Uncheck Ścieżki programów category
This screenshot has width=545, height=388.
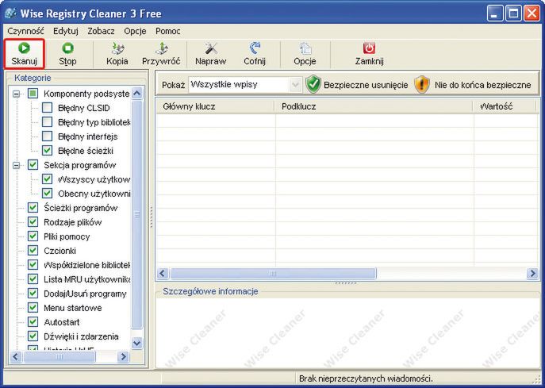pyautogui.click(x=33, y=208)
